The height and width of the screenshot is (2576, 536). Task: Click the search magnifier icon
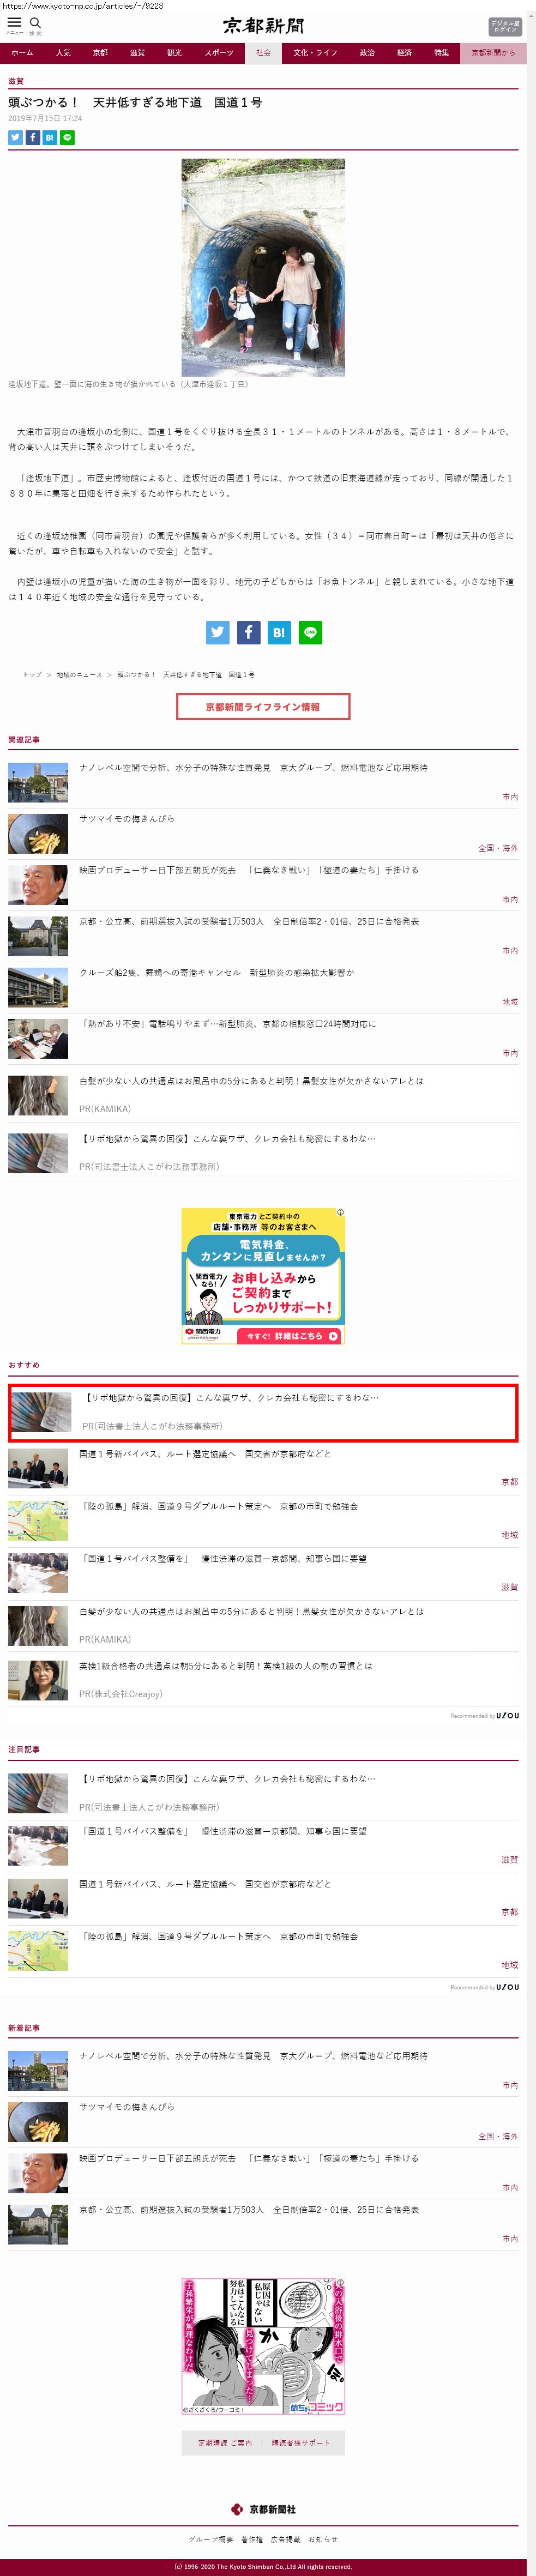tap(35, 24)
